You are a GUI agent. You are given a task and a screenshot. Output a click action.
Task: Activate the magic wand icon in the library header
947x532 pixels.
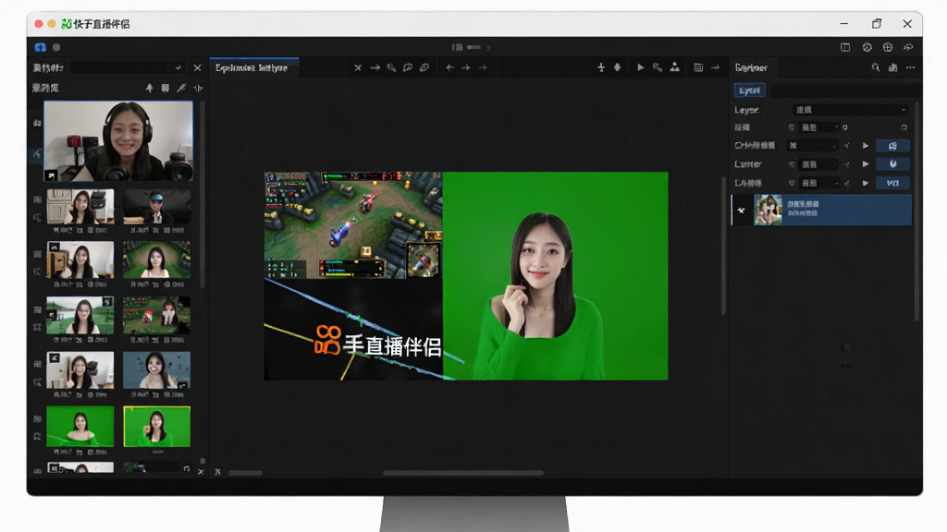[181, 88]
